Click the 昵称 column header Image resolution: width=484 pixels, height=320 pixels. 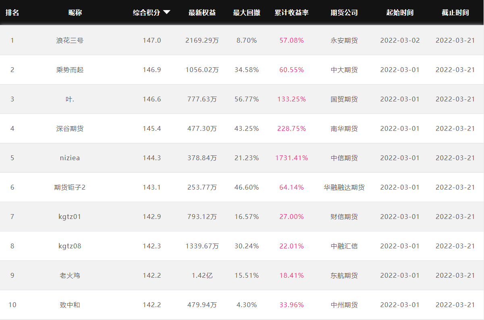(75, 12)
